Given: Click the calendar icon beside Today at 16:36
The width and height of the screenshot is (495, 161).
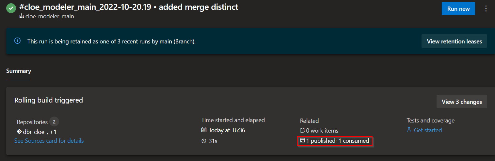Looking at the screenshot, I should pos(204,130).
